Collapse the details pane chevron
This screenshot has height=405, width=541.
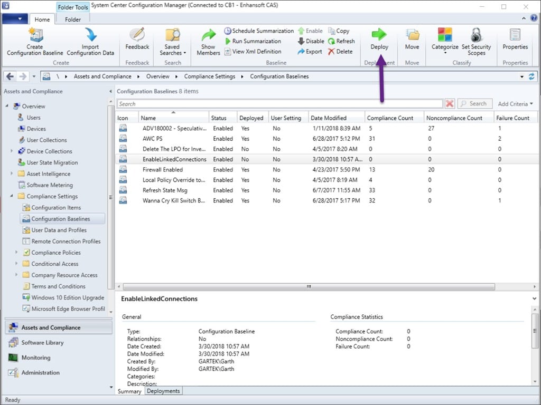click(534, 298)
